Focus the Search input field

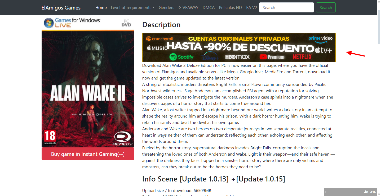286,7
